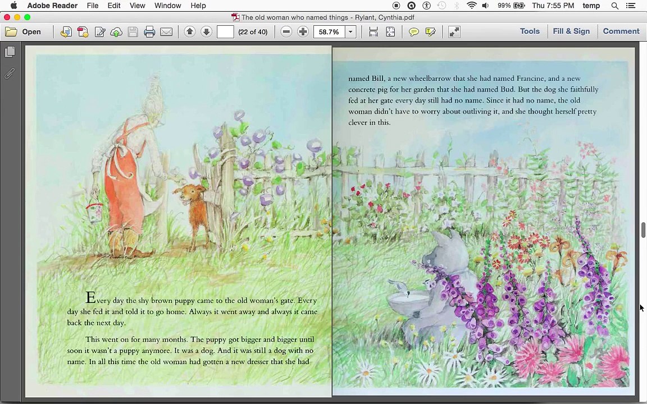The width and height of the screenshot is (647, 404).
Task: Zoom in with plus button
Action: [x=303, y=32]
